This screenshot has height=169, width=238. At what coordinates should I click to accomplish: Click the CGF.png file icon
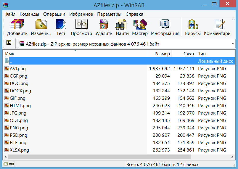[7, 76]
